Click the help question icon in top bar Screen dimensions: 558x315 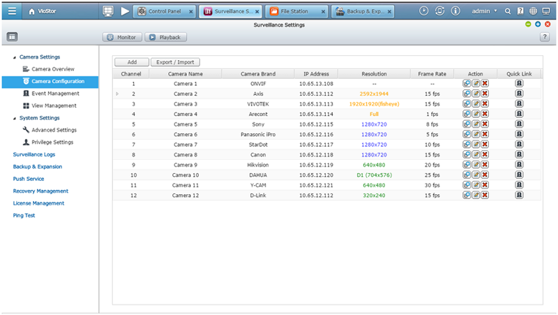click(x=520, y=11)
